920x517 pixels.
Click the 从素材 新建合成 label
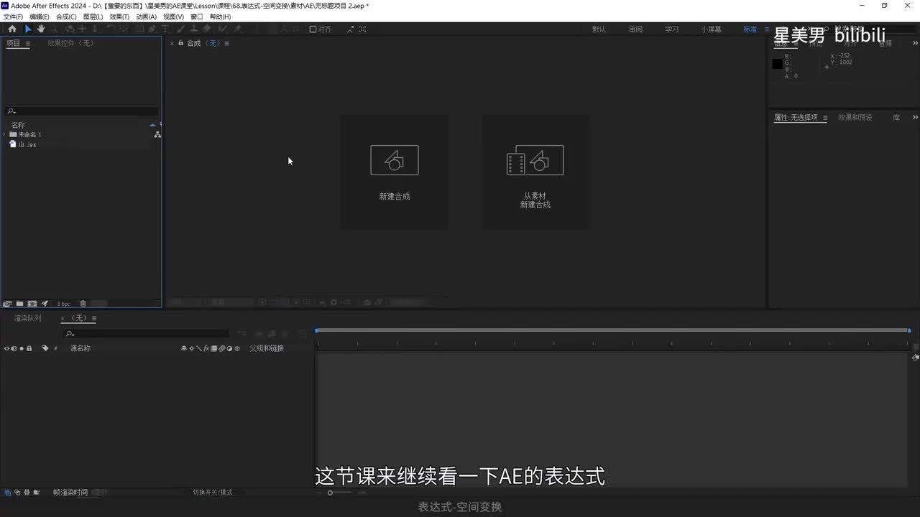(535, 200)
